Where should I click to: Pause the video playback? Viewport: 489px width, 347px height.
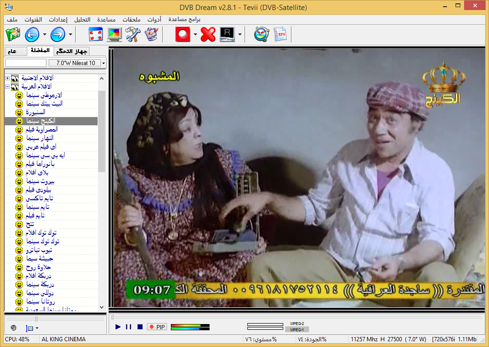(129, 327)
